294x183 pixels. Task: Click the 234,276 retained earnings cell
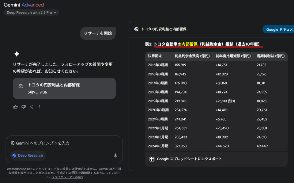pyautogui.click(x=181, y=110)
